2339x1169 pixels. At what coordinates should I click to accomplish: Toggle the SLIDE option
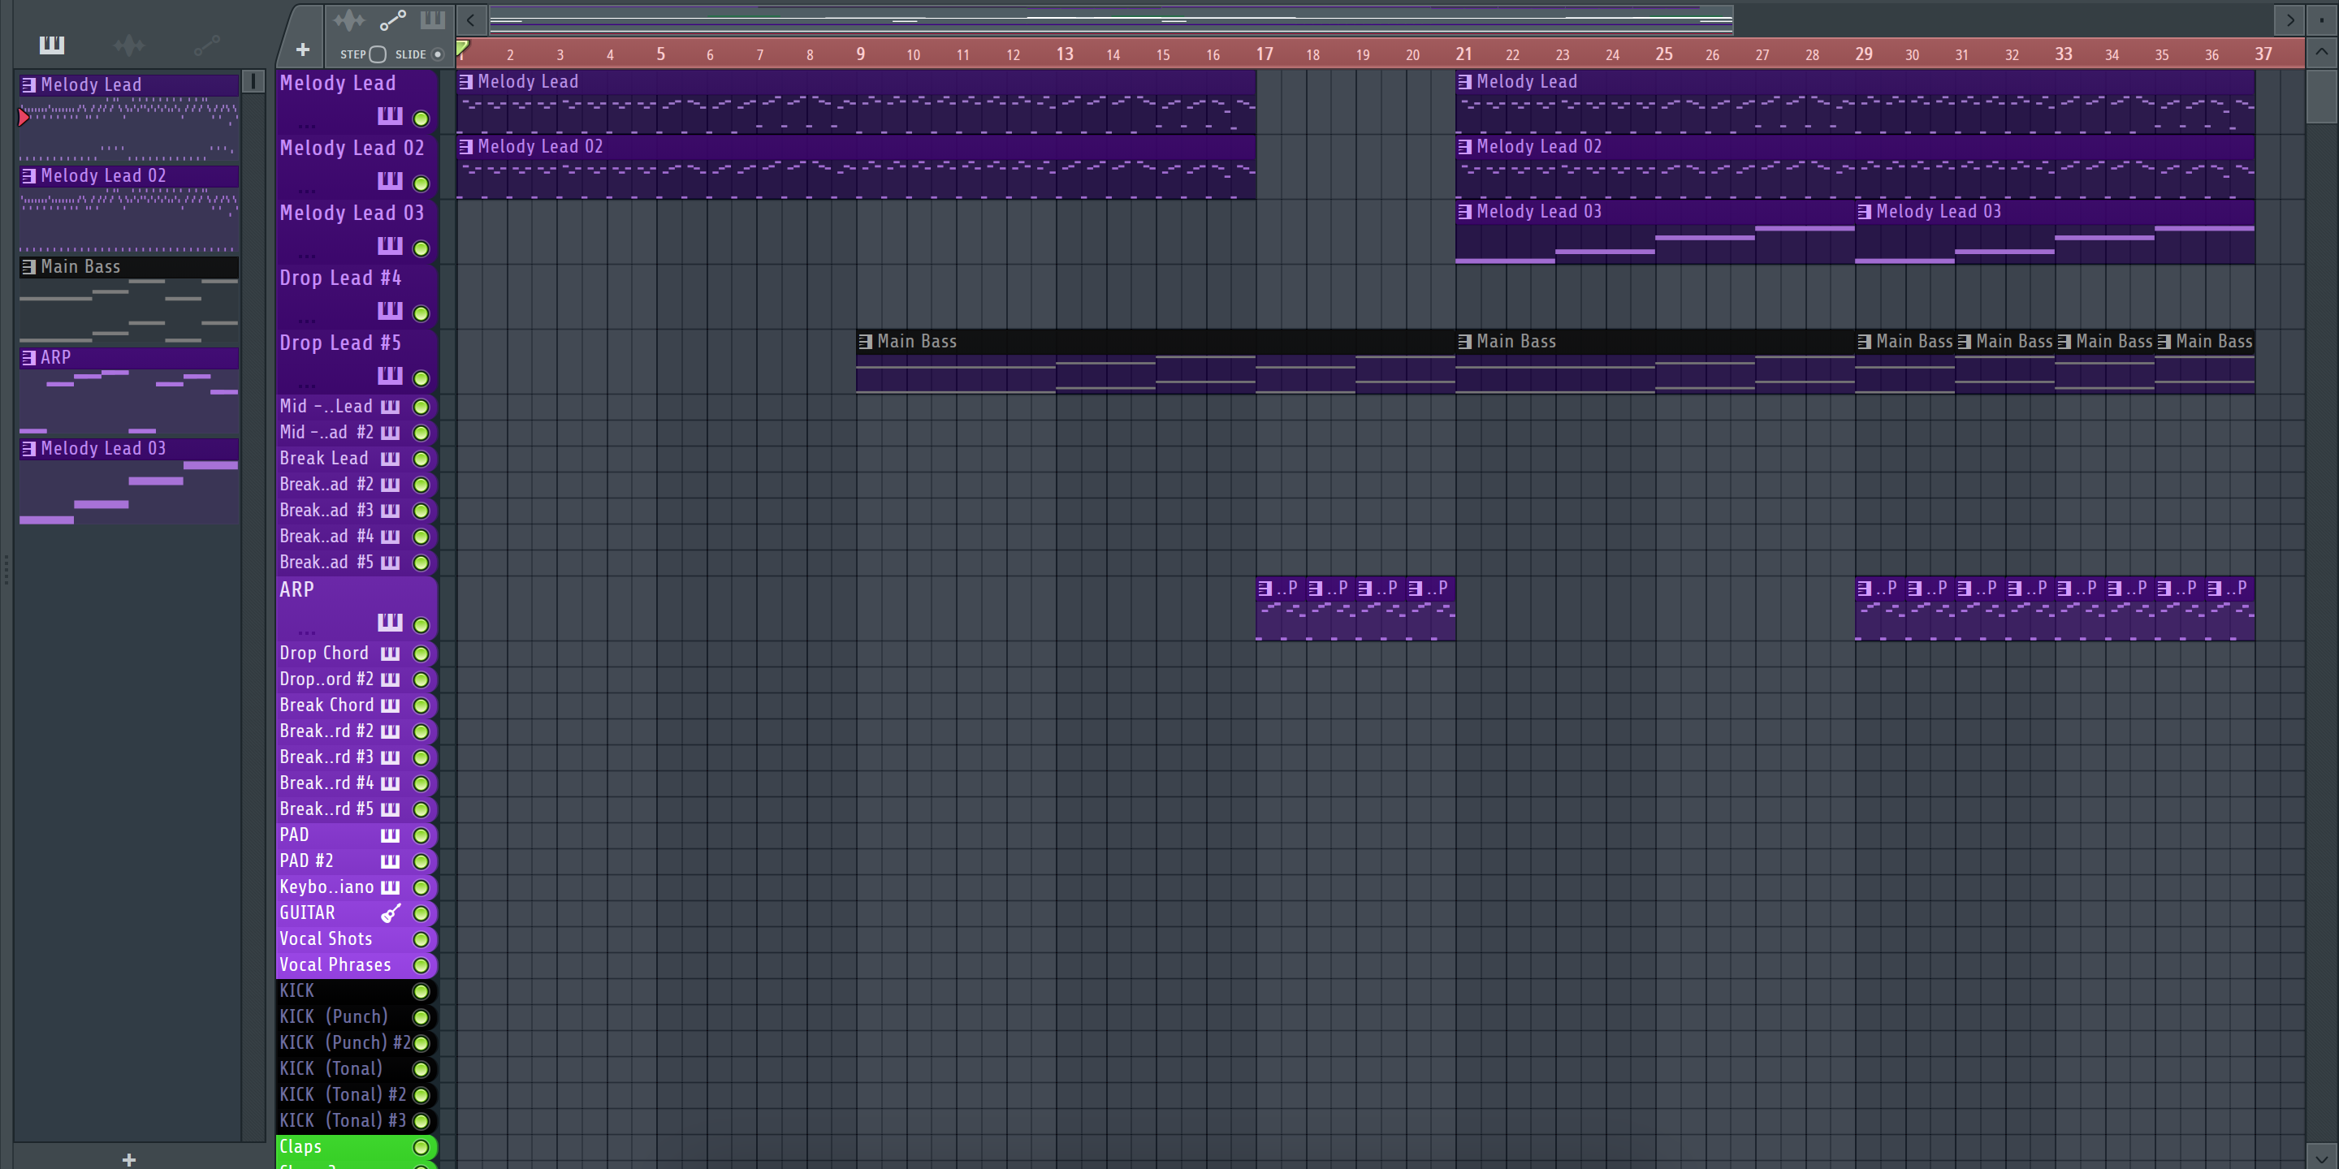pos(438,54)
